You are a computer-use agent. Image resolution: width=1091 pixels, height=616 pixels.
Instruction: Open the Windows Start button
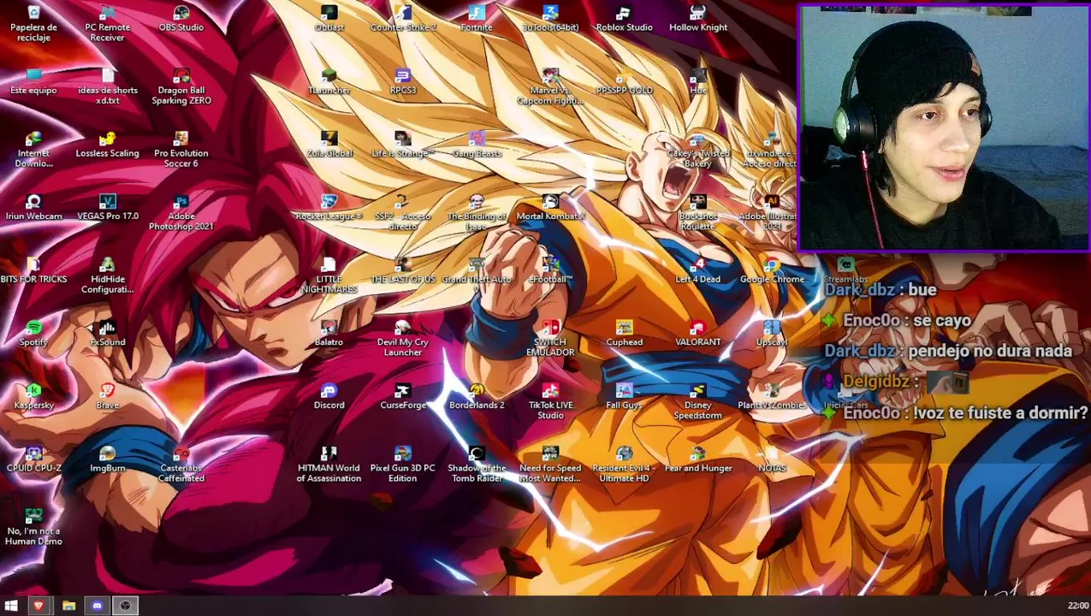click(x=11, y=606)
